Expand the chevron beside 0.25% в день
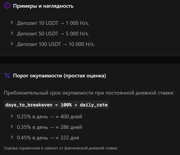This screenshot has height=155, width=180. (x=12, y=116)
